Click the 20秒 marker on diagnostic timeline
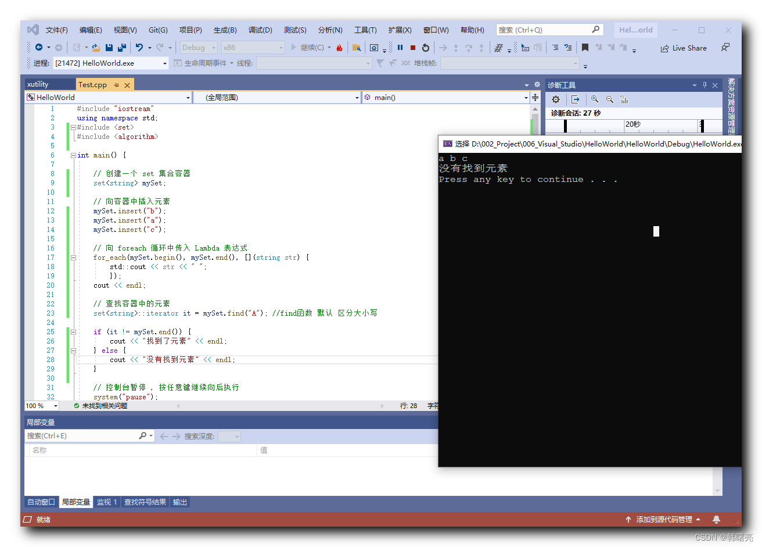 coord(632,124)
